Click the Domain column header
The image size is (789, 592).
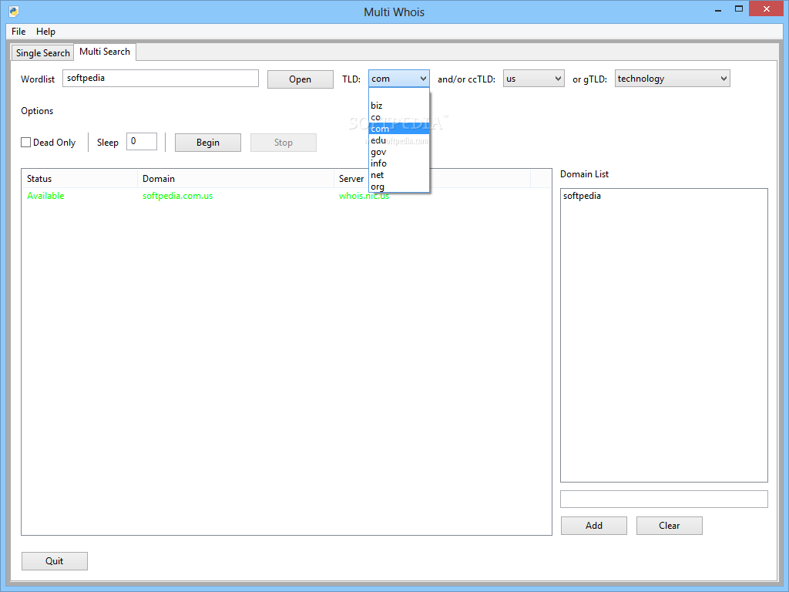[236, 179]
